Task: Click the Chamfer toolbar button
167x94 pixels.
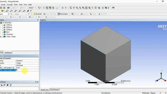Action: point(23,17)
